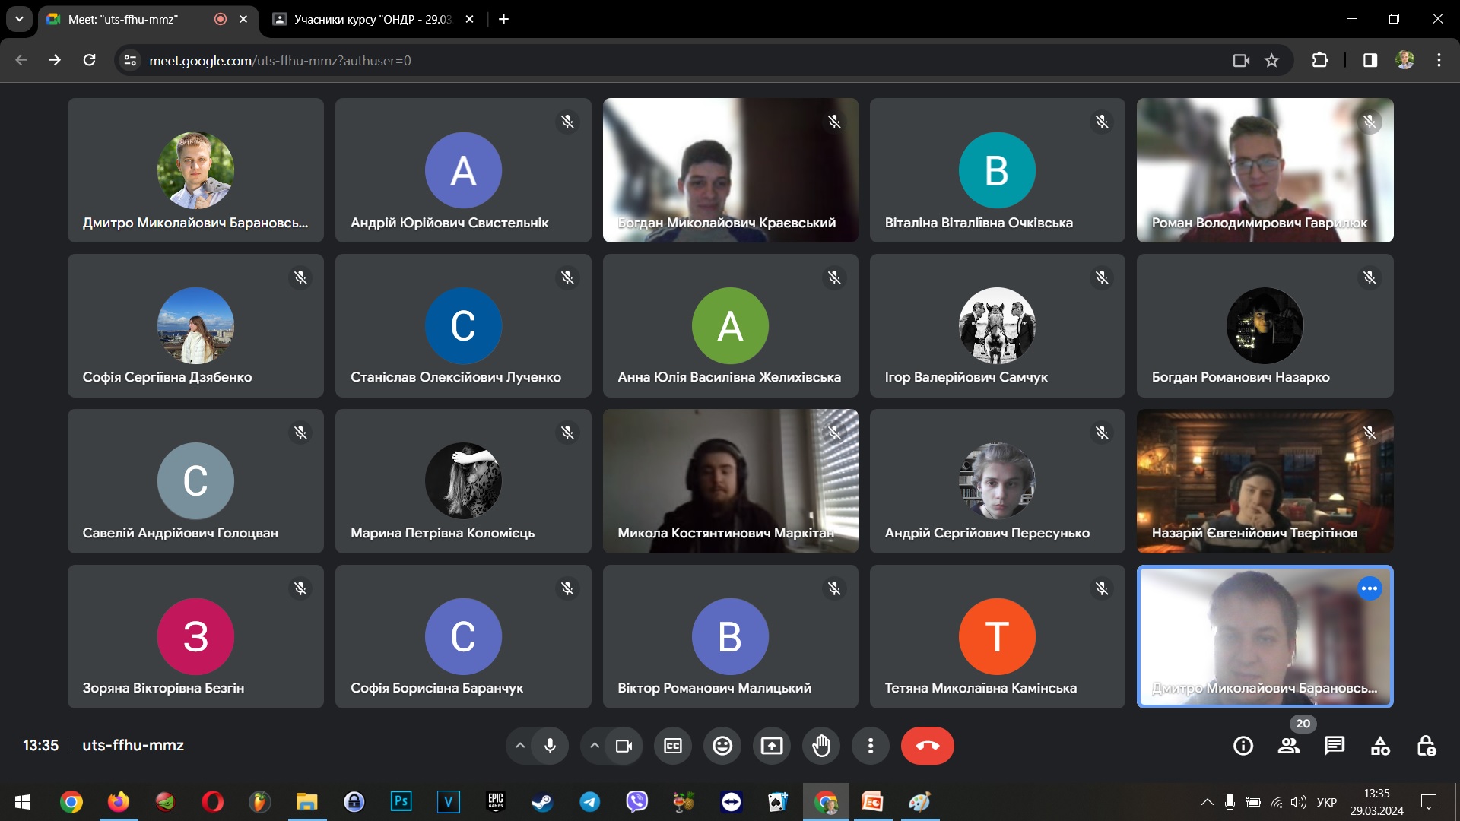Toggle microphone mute in call bar
This screenshot has height=821, width=1460.
point(550,746)
